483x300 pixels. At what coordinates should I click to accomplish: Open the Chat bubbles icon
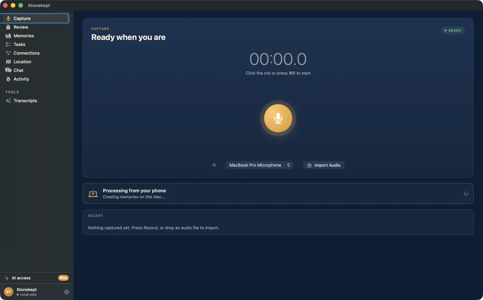click(x=8, y=70)
